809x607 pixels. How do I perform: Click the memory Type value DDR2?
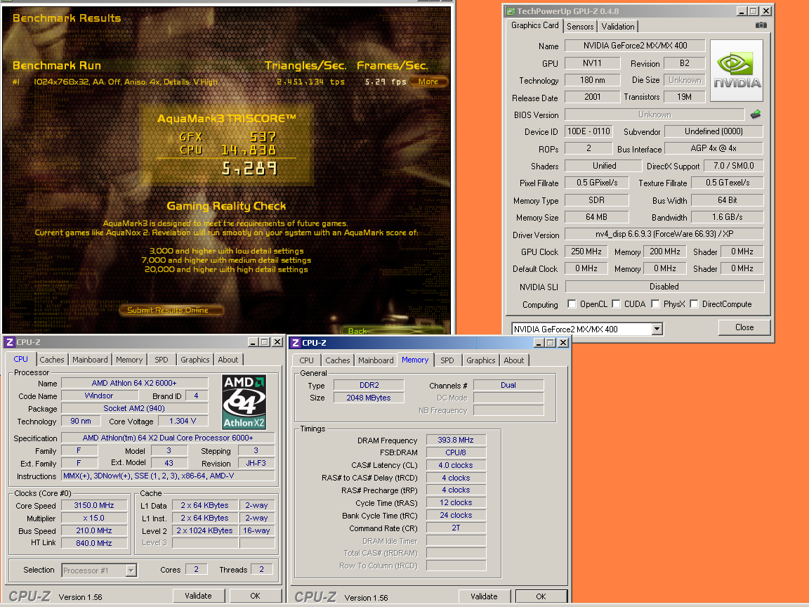pos(369,385)
